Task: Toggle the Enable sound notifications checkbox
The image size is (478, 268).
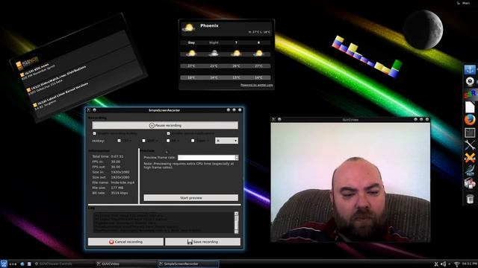Action: click(x=168, y=133)
